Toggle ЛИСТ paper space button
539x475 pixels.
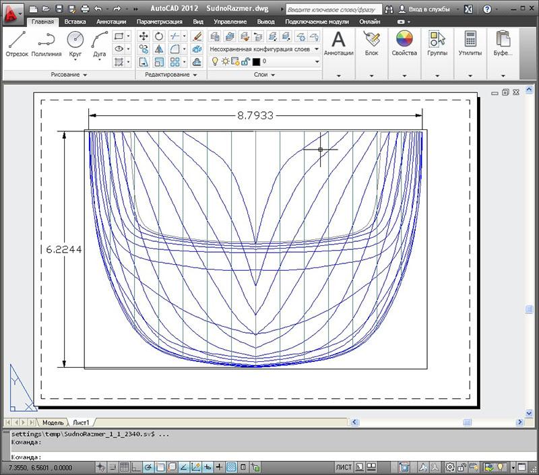(x=344, y=467)
